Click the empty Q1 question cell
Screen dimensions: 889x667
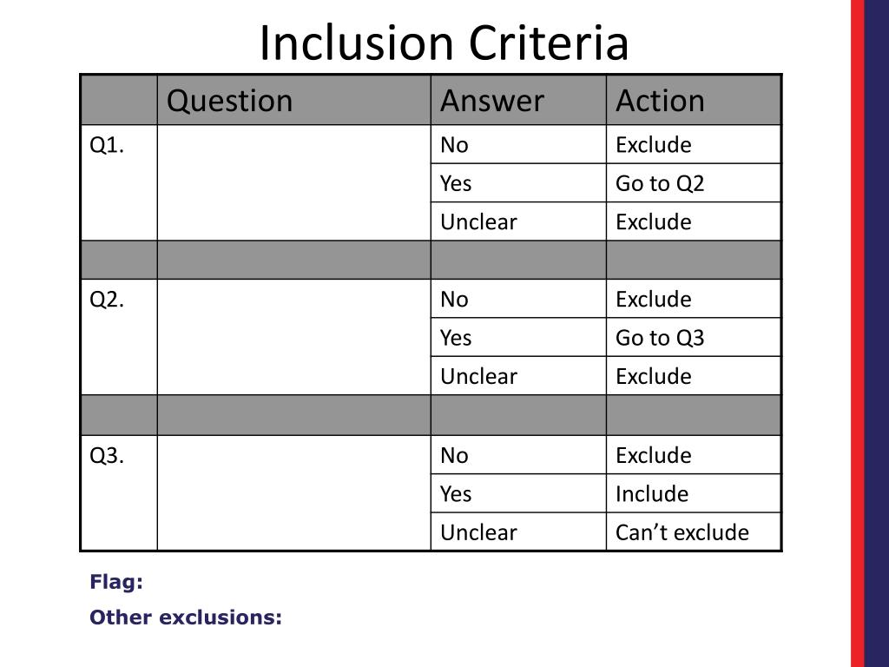coord(293,182)
